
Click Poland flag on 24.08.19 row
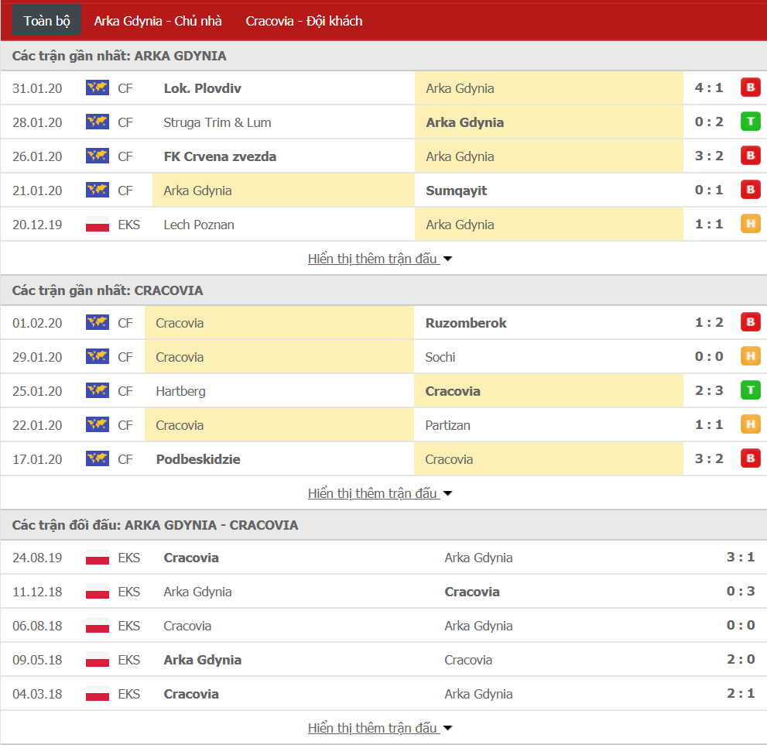98,558
